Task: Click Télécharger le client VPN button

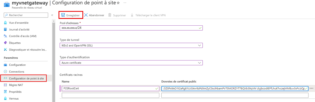Action: [148, 15]
